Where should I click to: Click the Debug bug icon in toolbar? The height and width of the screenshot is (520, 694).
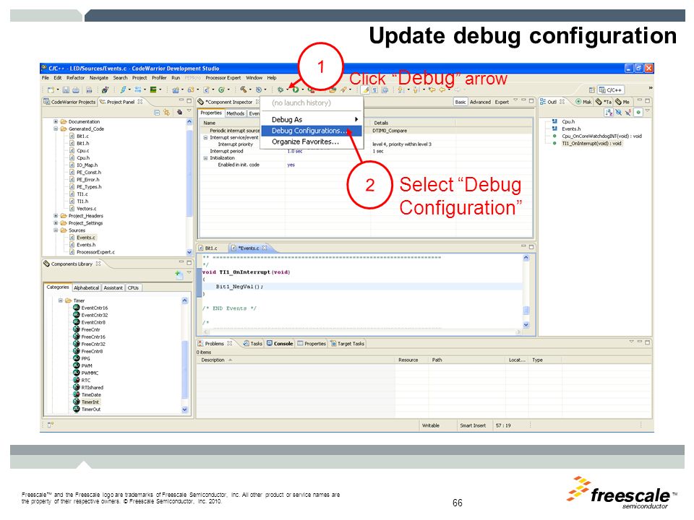280,90
